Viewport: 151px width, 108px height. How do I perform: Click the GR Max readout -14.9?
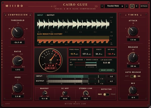pos(111,54)
